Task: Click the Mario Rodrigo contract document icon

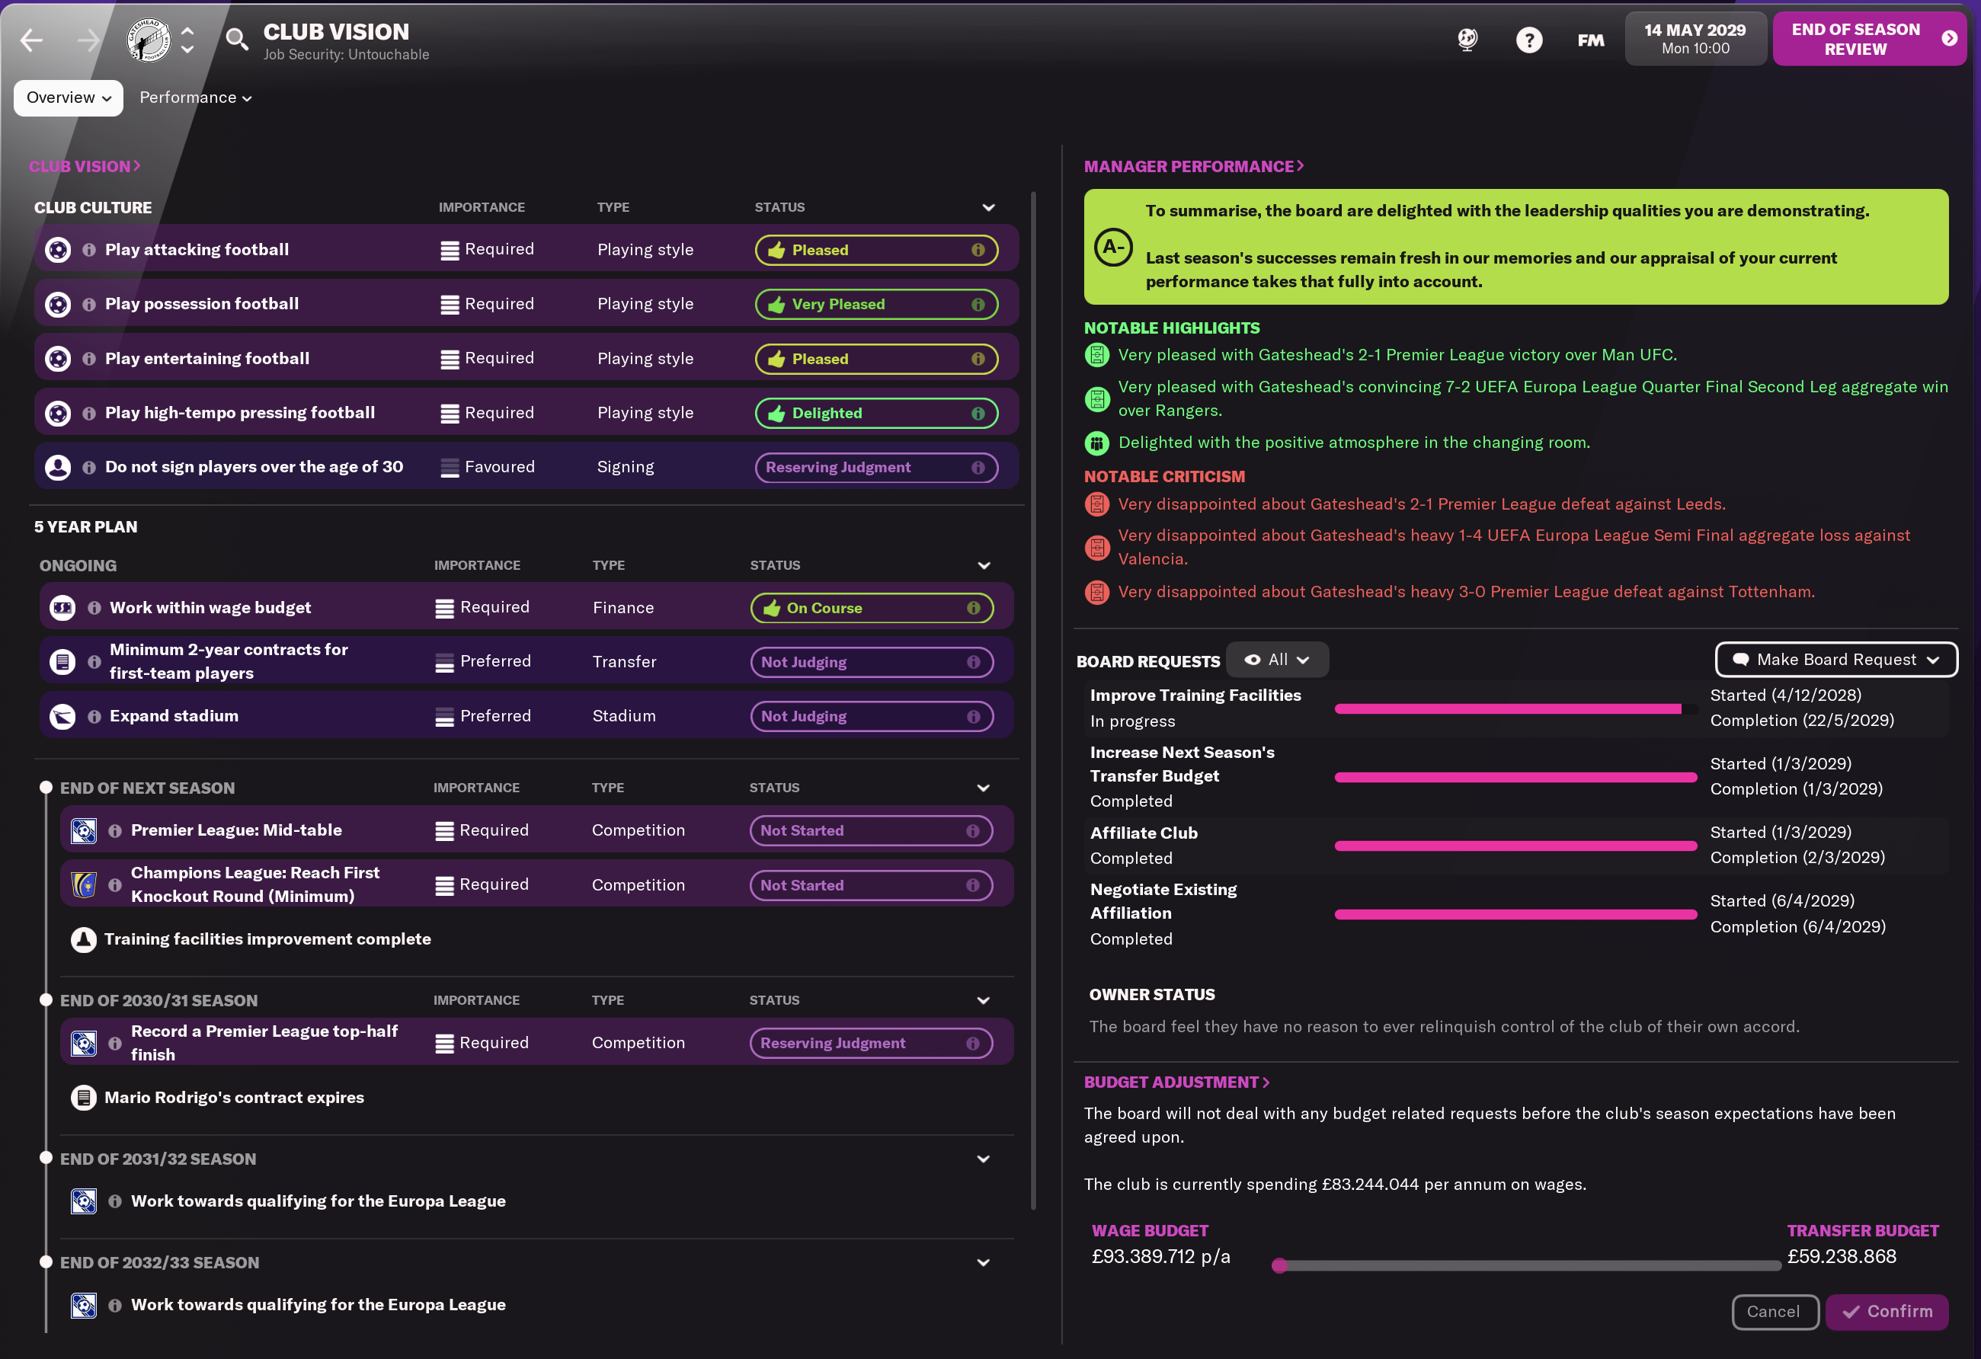Action: click(x=84, y=1098)
